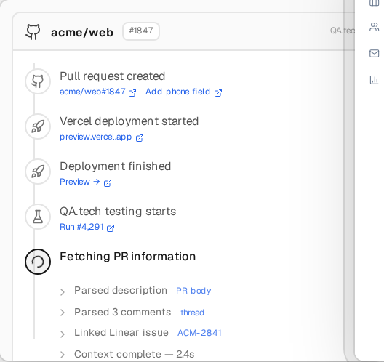Expand the Parsed description row

(x=63, y=291)
